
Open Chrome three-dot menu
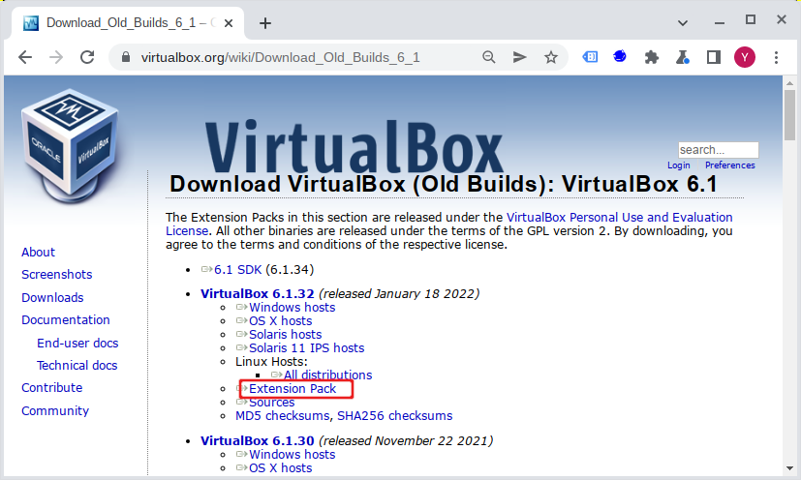point(776,57)
